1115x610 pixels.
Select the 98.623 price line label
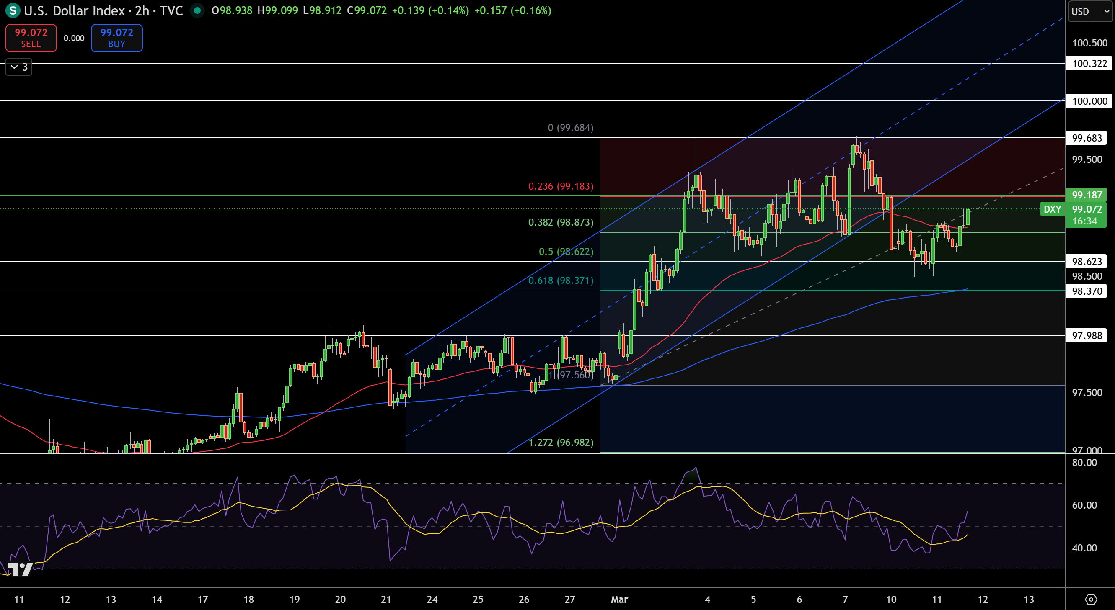click(1087, 261)
